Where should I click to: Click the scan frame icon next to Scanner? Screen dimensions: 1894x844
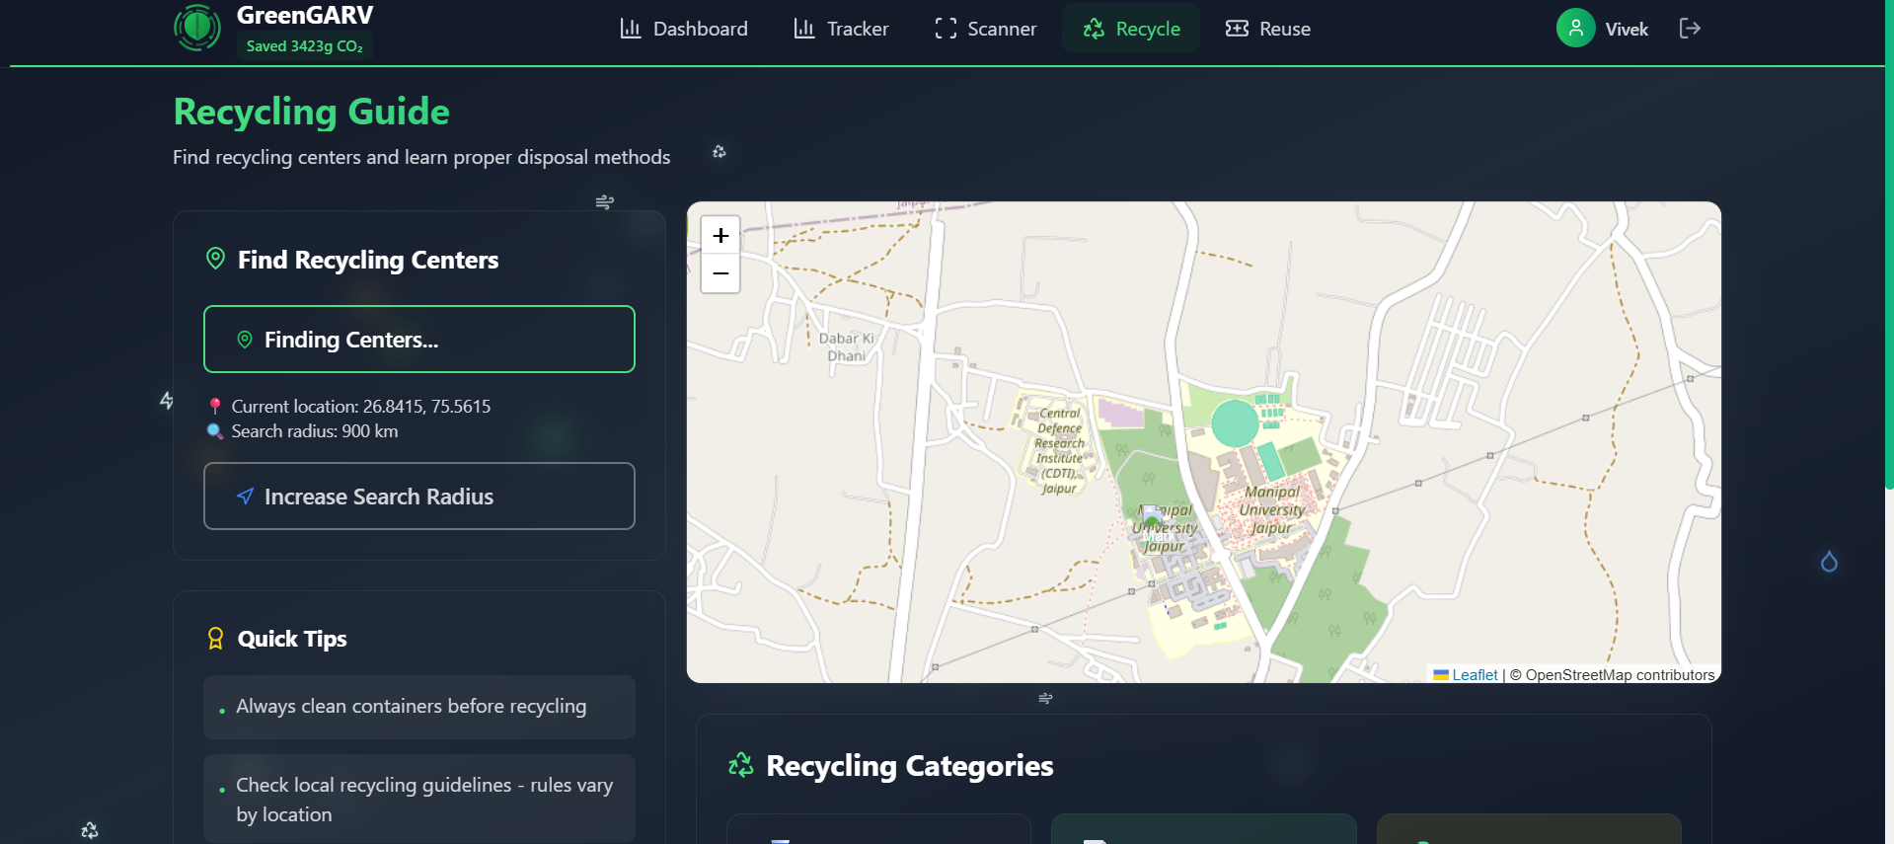pos(946,29)
